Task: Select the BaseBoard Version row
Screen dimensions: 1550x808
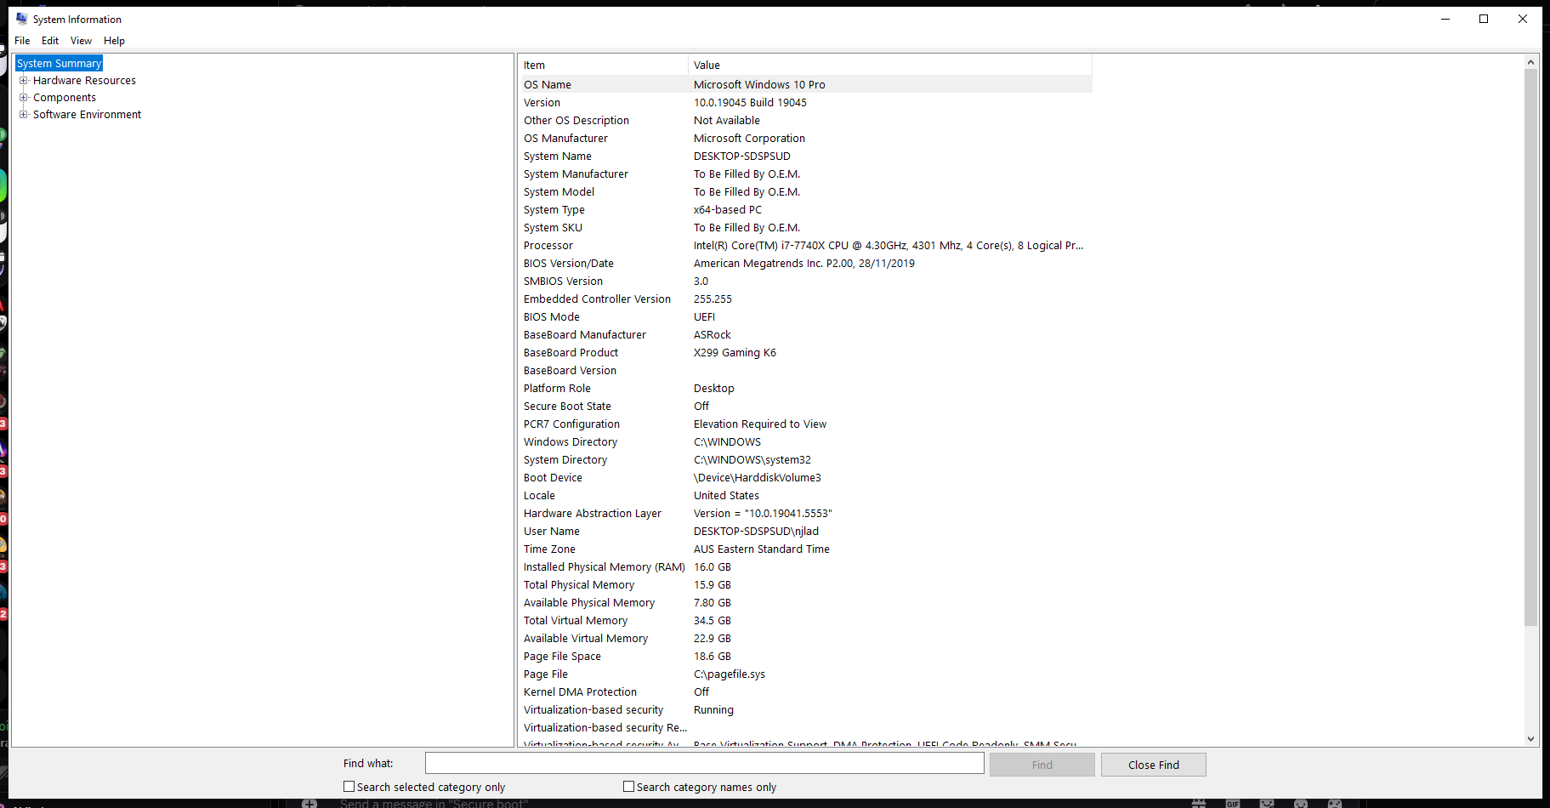Action: tap(807, 371)
